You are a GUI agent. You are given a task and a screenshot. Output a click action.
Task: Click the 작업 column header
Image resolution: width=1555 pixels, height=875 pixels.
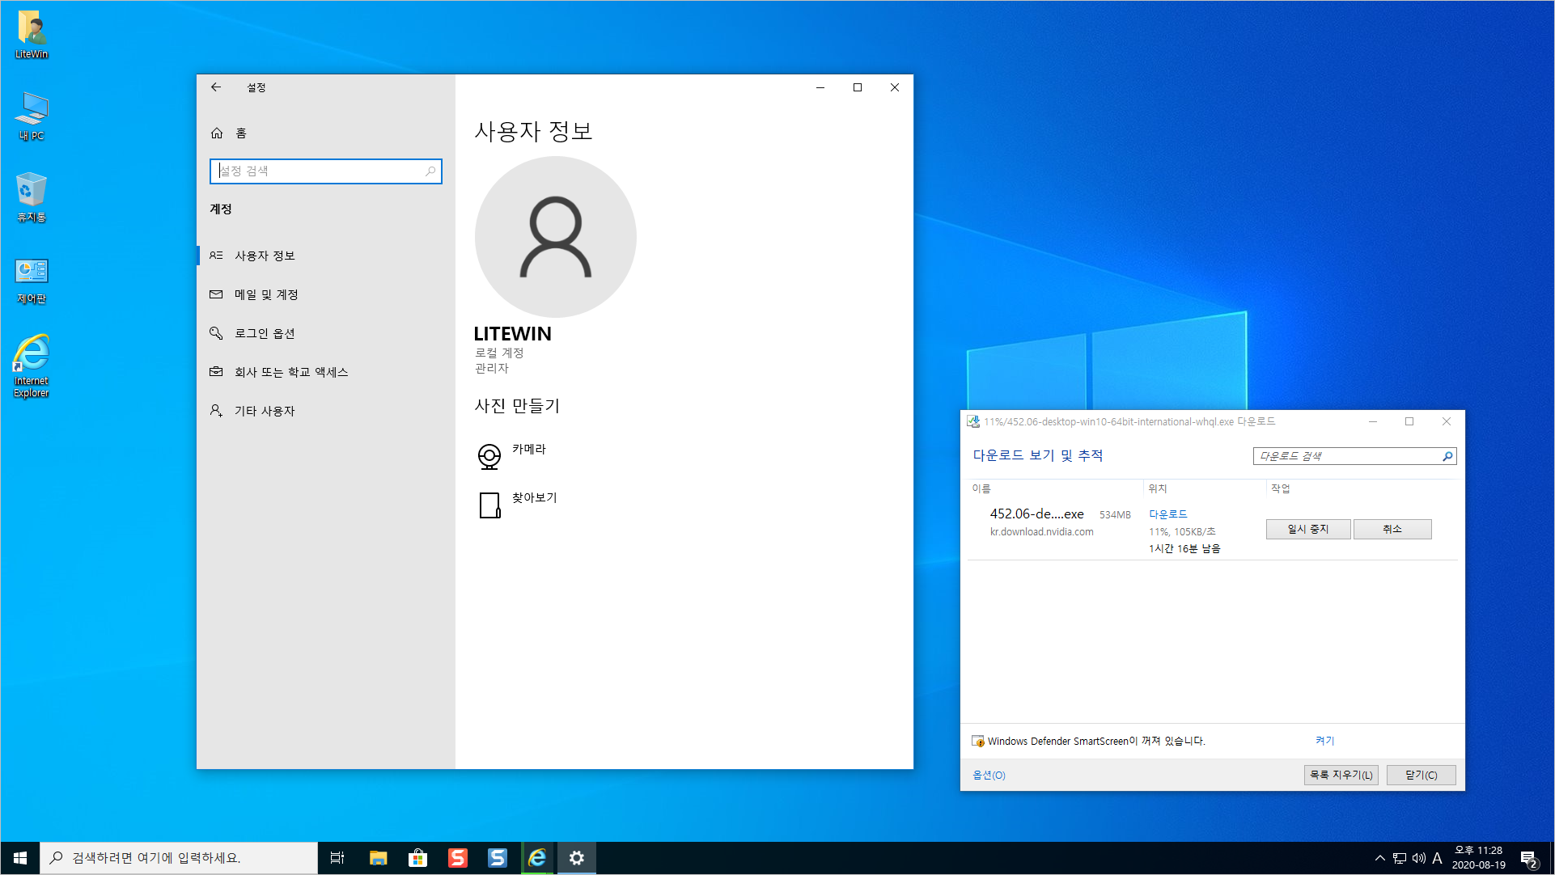pyautogui.click(x=1281, y=488)
